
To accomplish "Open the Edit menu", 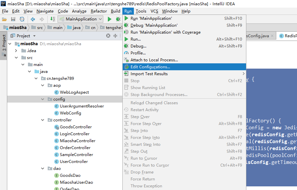I will click(16, 11).
